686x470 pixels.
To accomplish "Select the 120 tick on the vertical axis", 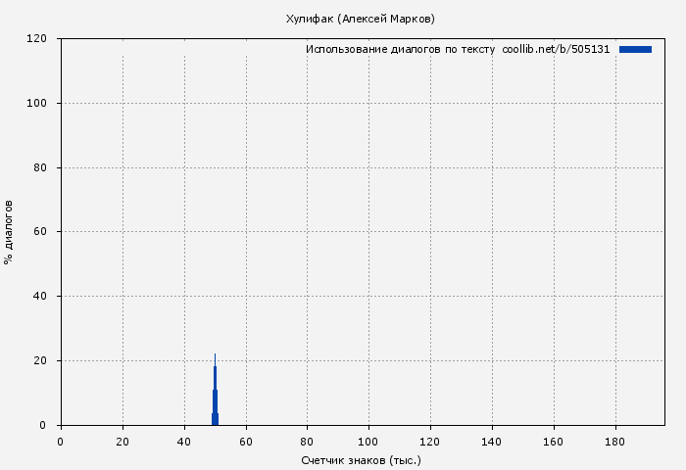I will pos(38,39).
